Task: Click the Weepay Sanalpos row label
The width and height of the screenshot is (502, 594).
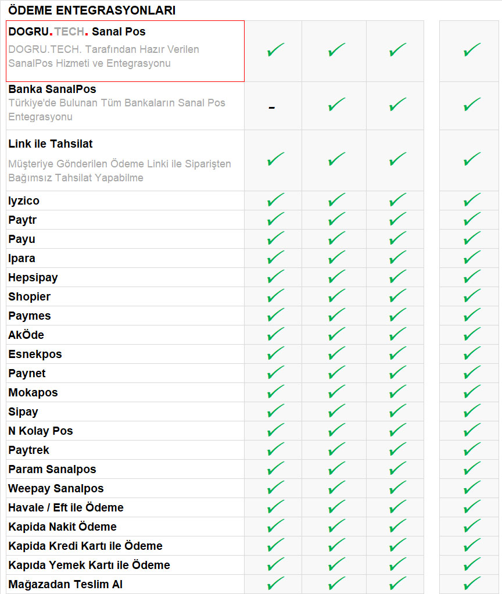Action: click(x=56, y=488)
